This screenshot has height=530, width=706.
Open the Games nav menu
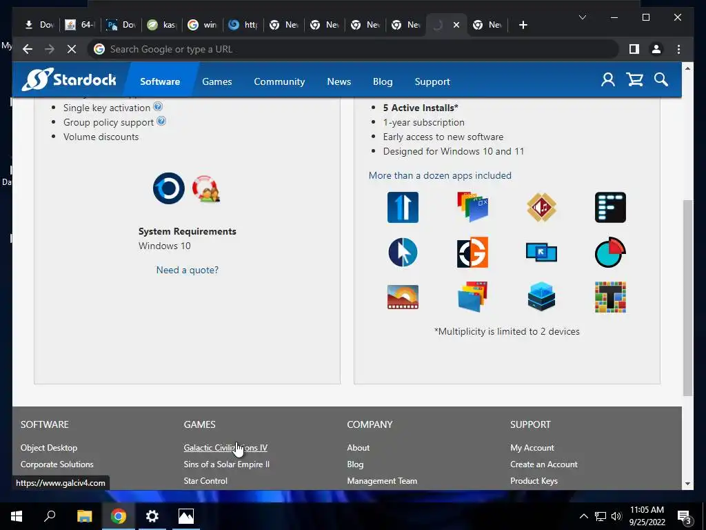pyautogui.click(x=217, y=81)
